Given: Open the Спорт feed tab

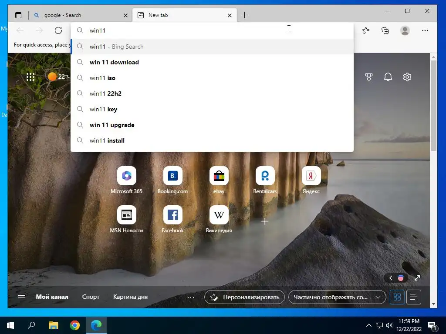Looking at the screenshot, I should (x=91, y=297).
